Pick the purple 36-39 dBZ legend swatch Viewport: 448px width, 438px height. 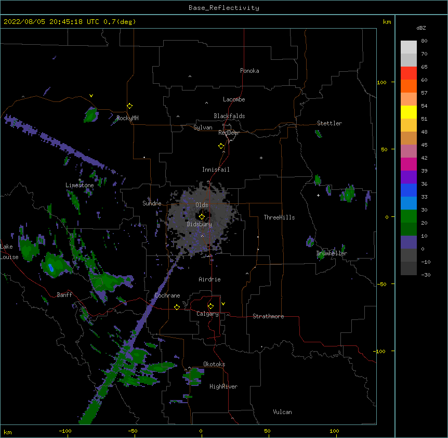(x=409, y=177)
